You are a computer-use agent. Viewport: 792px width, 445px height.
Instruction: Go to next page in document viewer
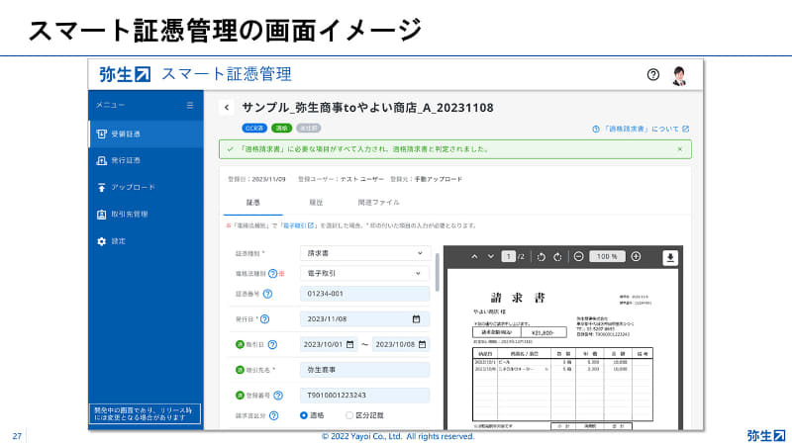click(x=490, y=257)
